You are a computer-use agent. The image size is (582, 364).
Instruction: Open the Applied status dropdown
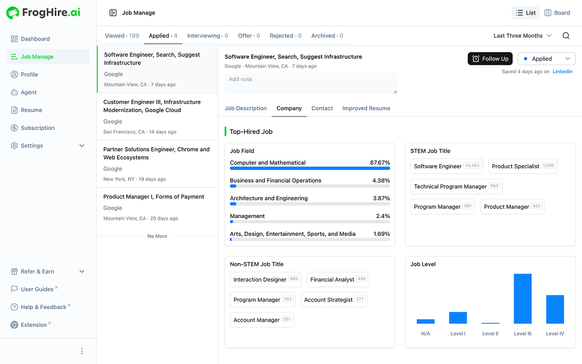[546, 59]
